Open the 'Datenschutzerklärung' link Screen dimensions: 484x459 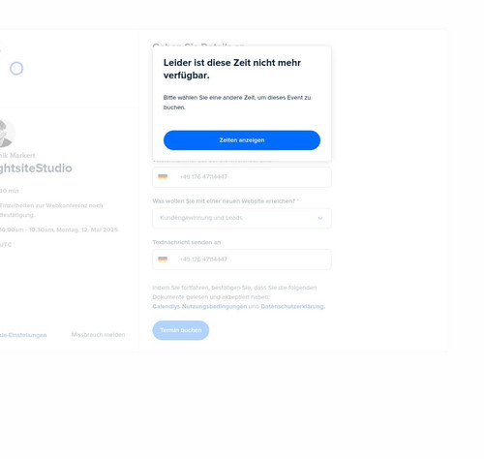[x=292, y=306]
